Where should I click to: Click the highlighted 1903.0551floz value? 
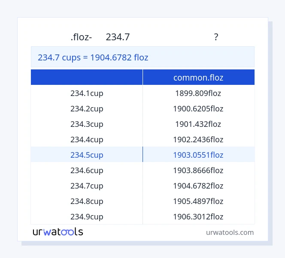tap(198, 155)
